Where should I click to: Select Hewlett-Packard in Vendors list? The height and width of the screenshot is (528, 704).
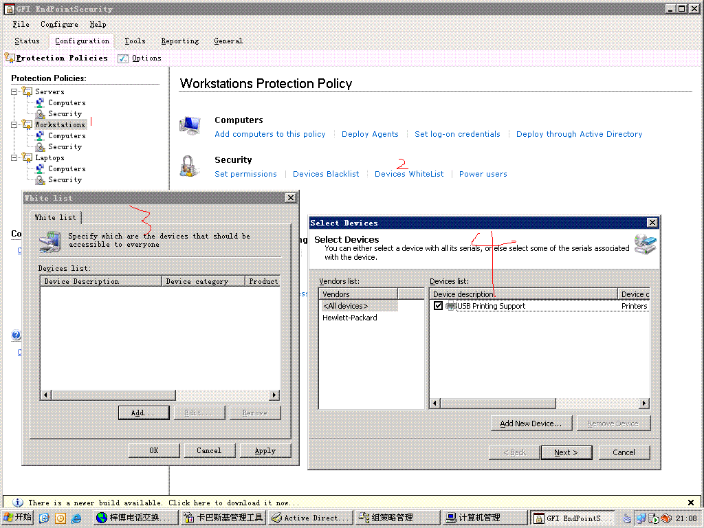tap(350, 318)
